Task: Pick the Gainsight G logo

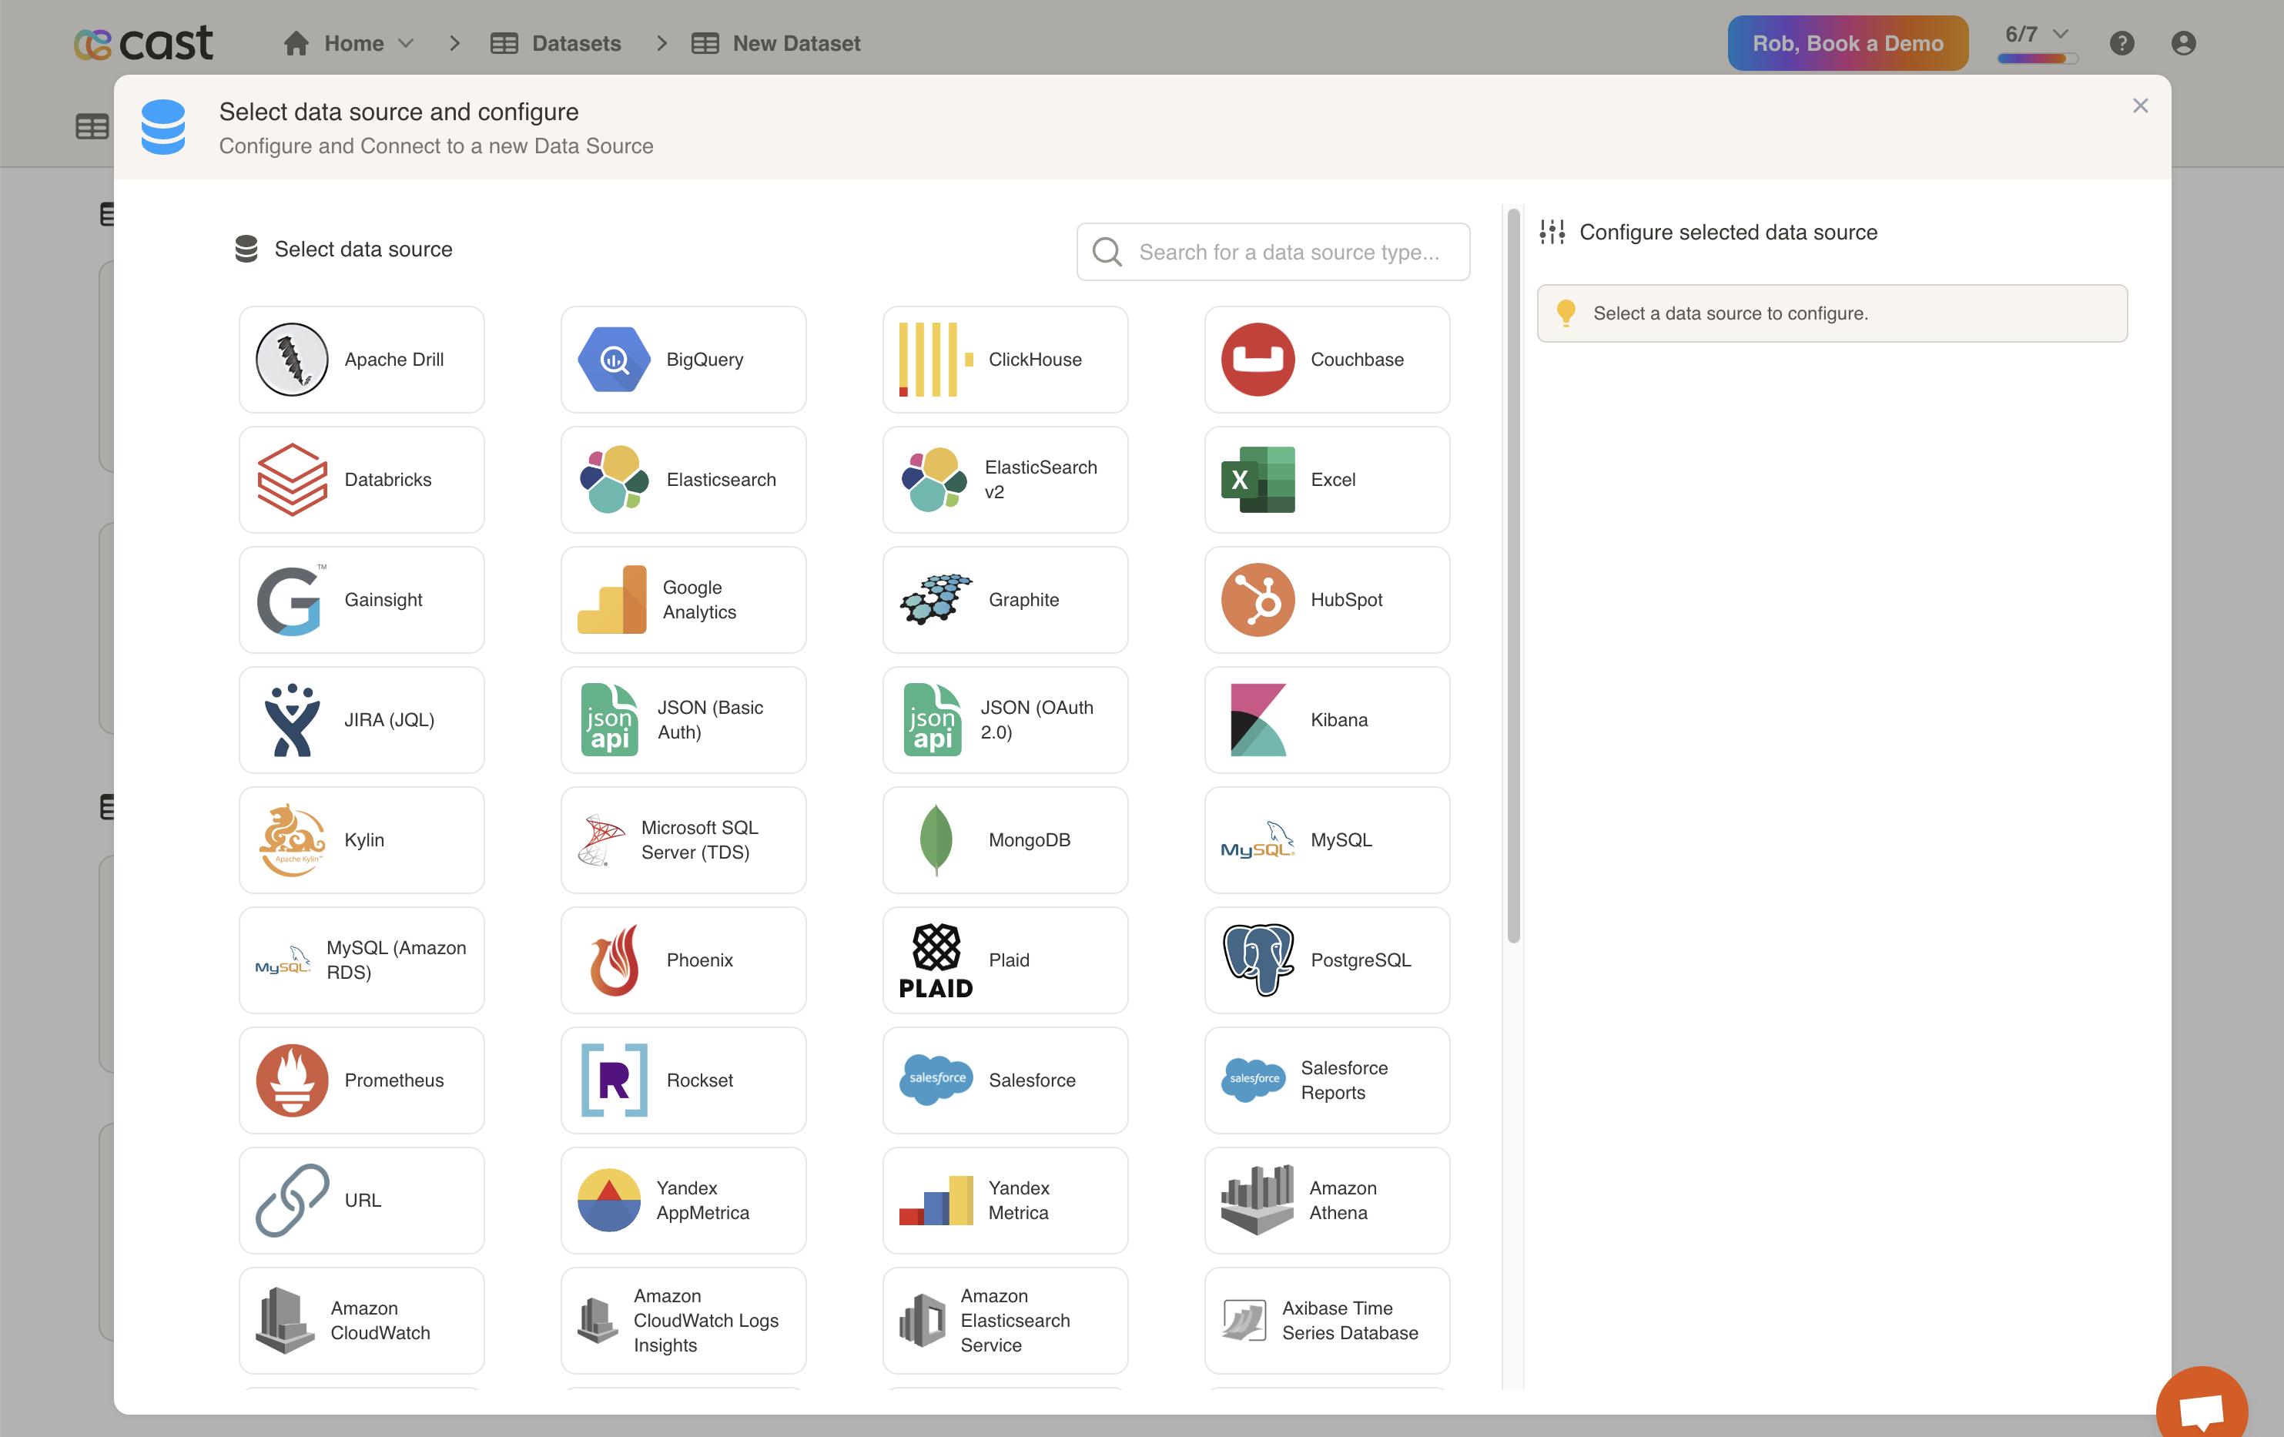Action: tap(290, 601)
